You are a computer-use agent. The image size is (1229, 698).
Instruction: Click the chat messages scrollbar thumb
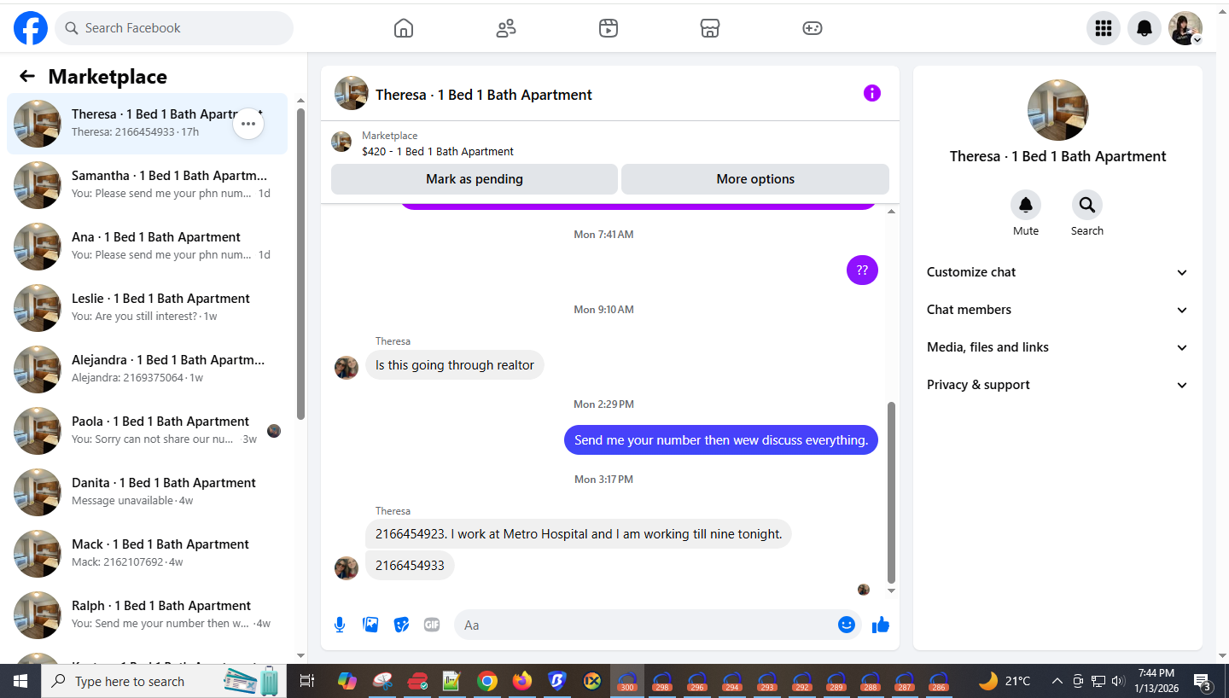click(892, 492)
